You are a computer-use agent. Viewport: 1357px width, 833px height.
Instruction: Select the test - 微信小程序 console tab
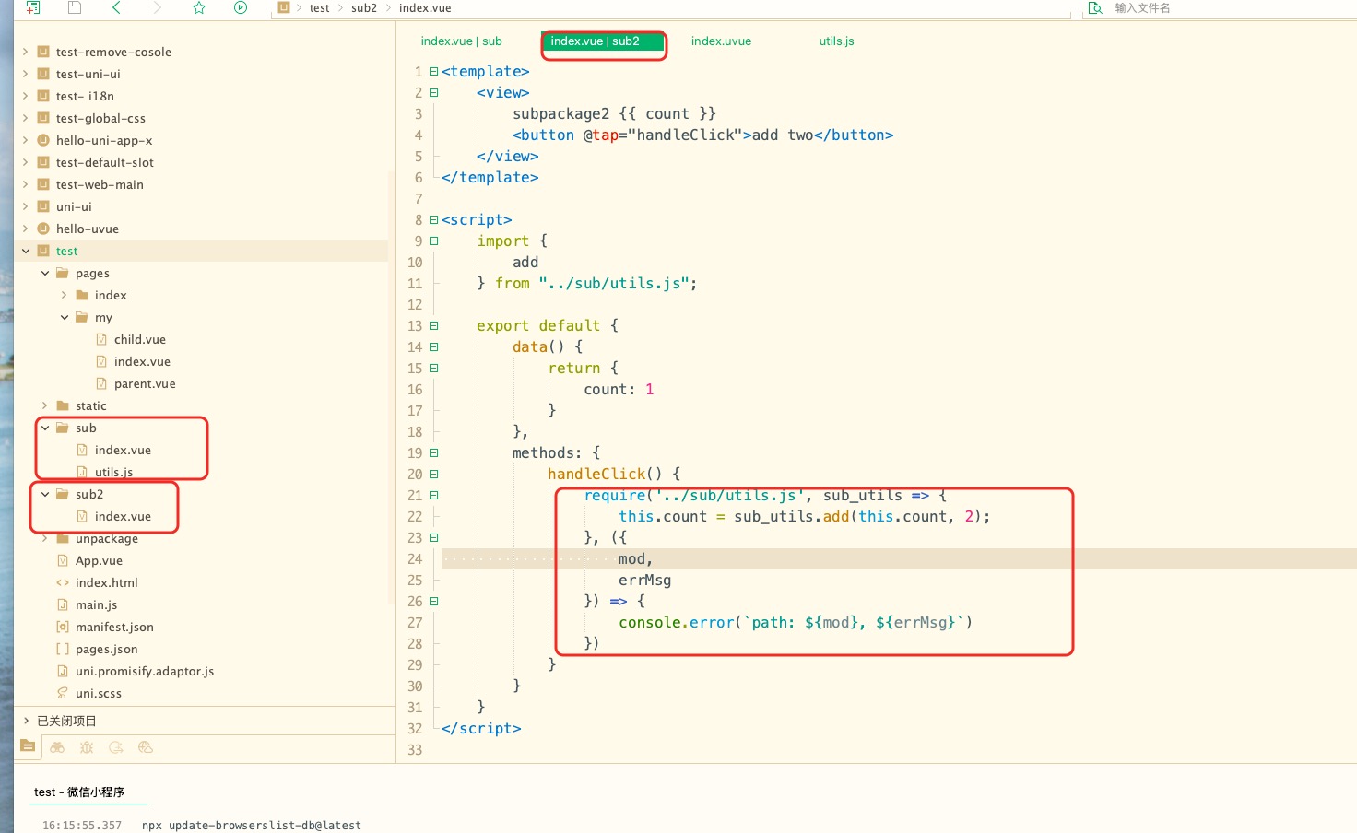[x=79, y=792]
